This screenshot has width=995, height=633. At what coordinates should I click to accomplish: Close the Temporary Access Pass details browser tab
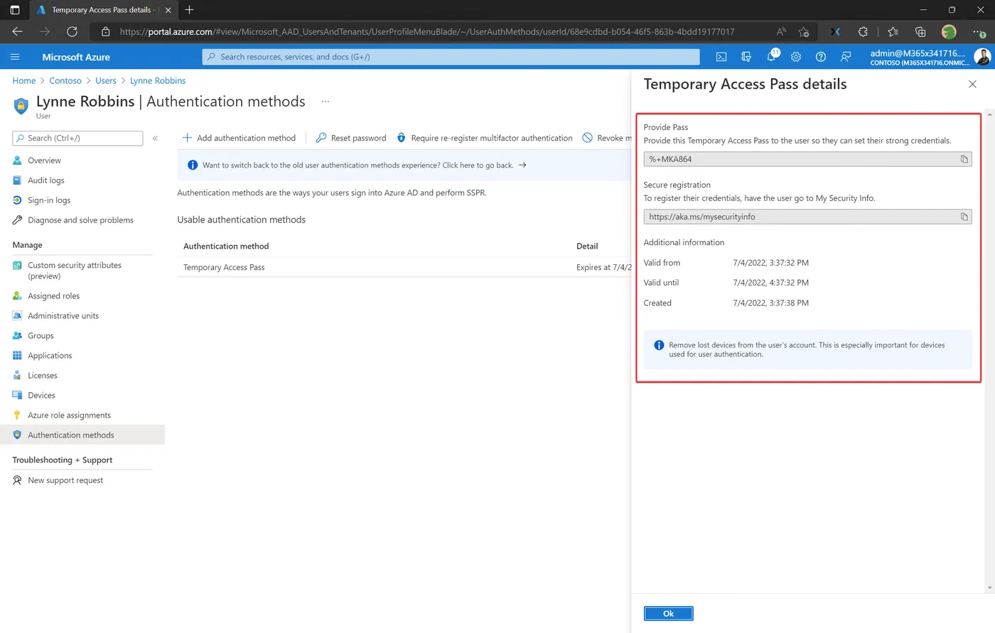[168, 10]
